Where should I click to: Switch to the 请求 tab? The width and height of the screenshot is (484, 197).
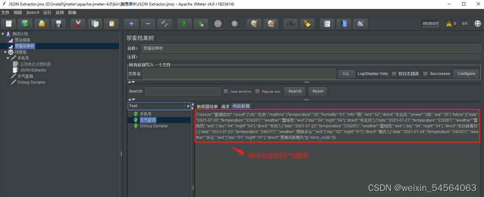225,106
